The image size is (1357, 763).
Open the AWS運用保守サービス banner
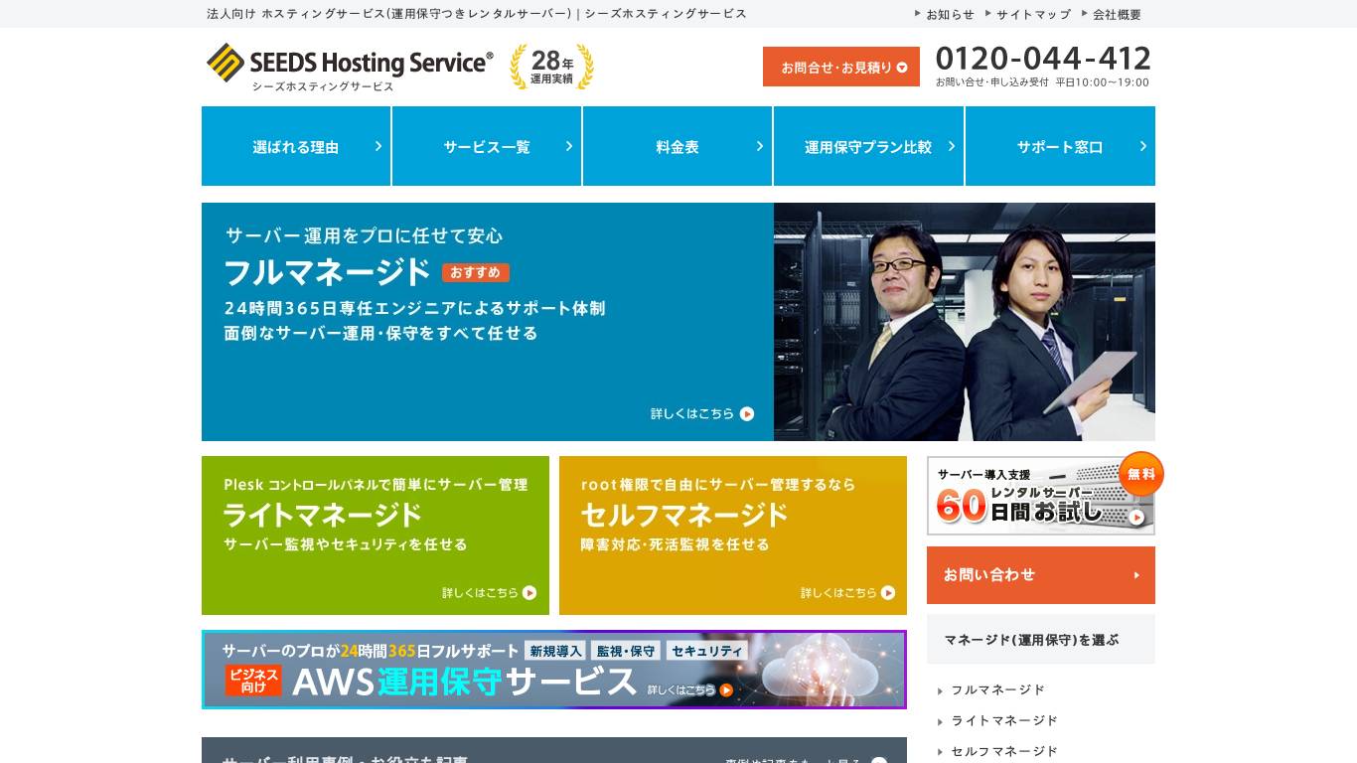554,670
